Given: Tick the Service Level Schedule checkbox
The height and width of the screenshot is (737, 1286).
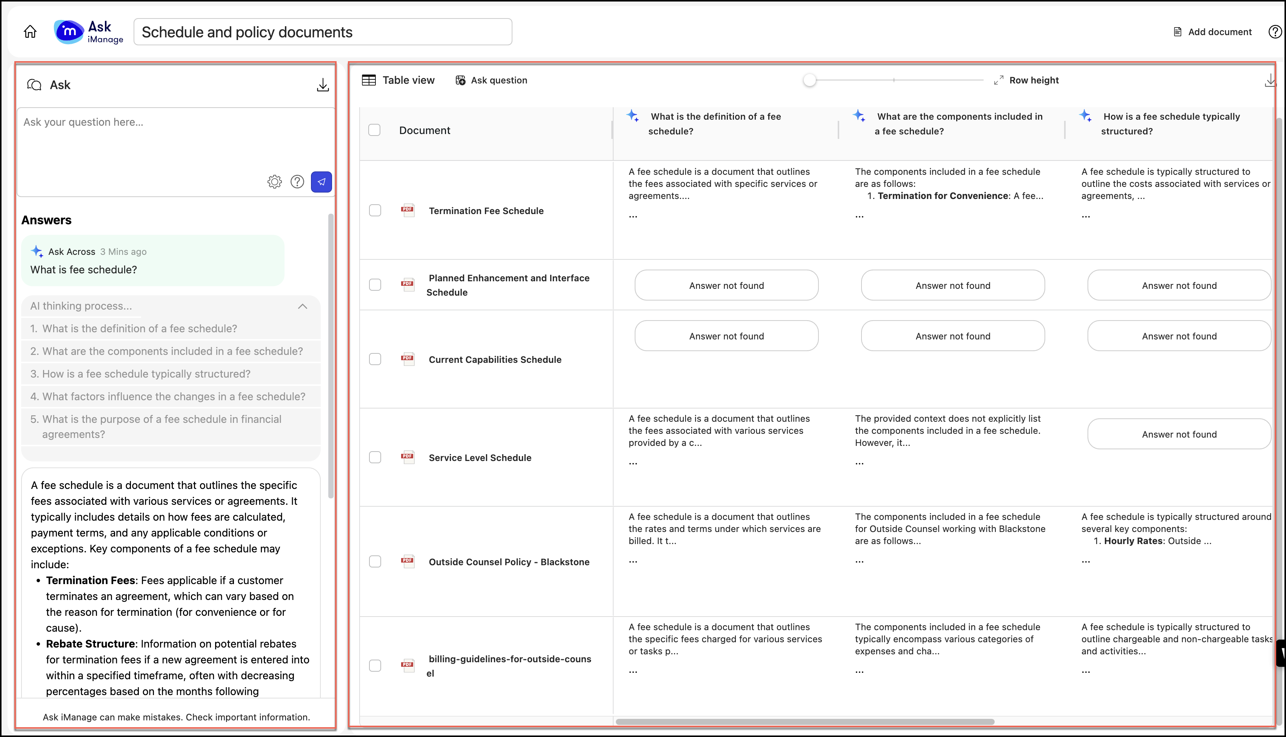Looking at the screenshot, I should [x=375, y=457].
